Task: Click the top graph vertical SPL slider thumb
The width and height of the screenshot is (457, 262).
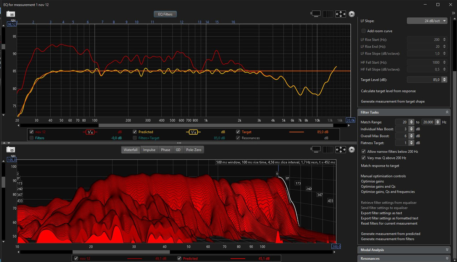Action: 4,47
